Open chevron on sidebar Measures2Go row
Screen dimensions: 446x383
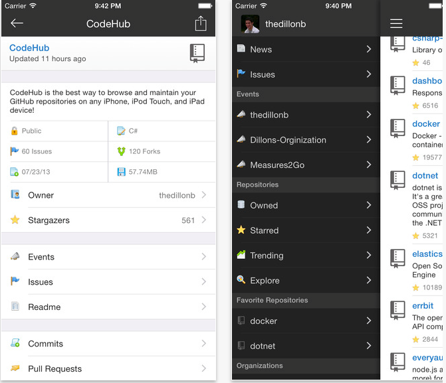(369, 165)
